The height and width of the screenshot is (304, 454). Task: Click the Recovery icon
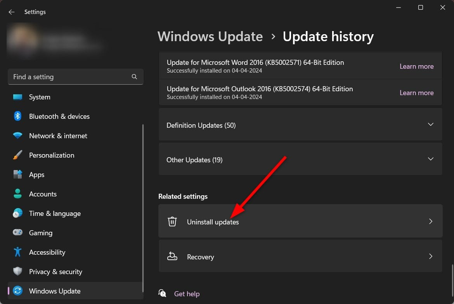pos(172,256)
